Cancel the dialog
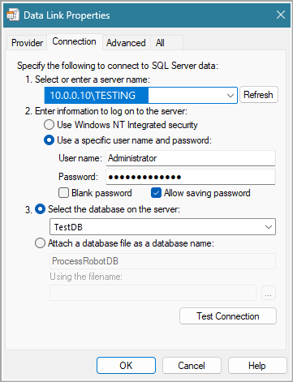Screen dimensions: 293x382 [192, 366]
